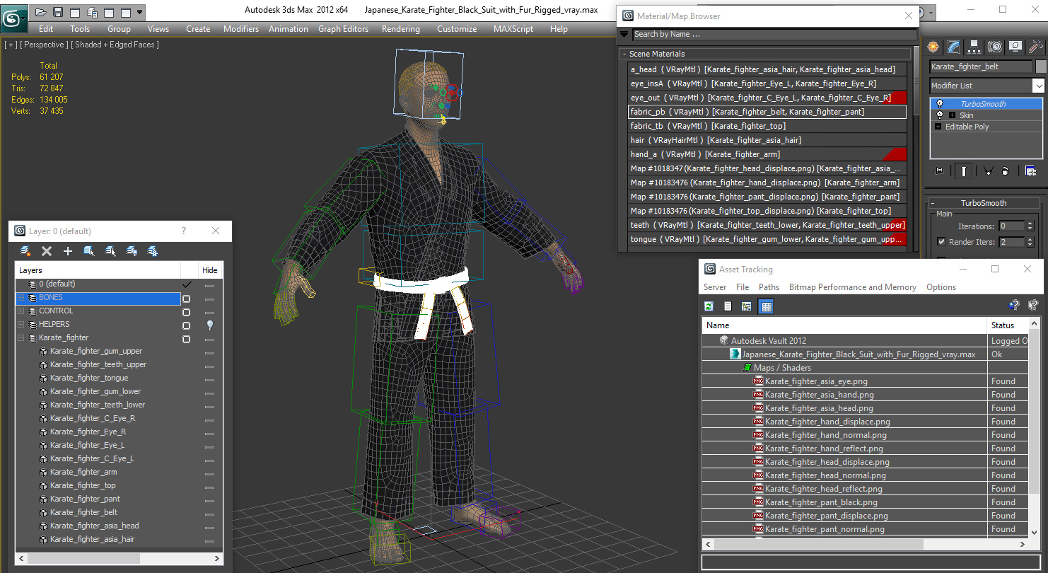
Task: Open the MAXScript menu
Action: [x=513, y=29]
